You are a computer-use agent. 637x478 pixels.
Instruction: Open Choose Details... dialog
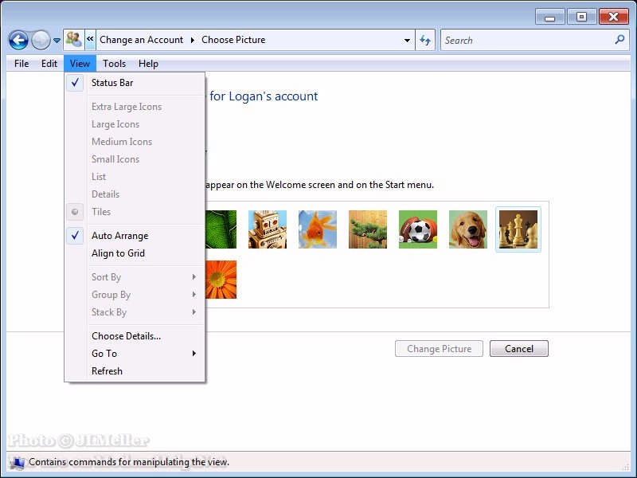(135, 336)
